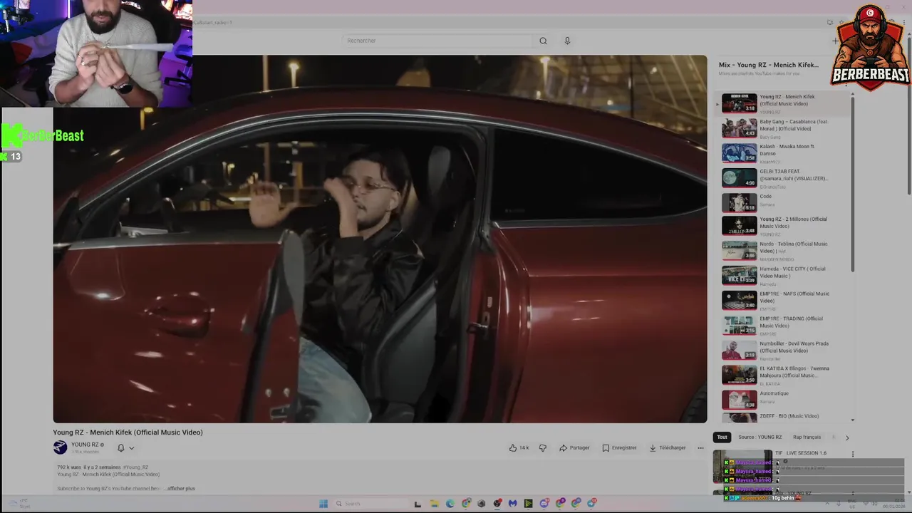Dislike the video with thumbs down
The height and width of the screenshot is (513, 912).
point(543,447)
